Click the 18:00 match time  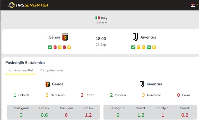[x=101, y=39]
